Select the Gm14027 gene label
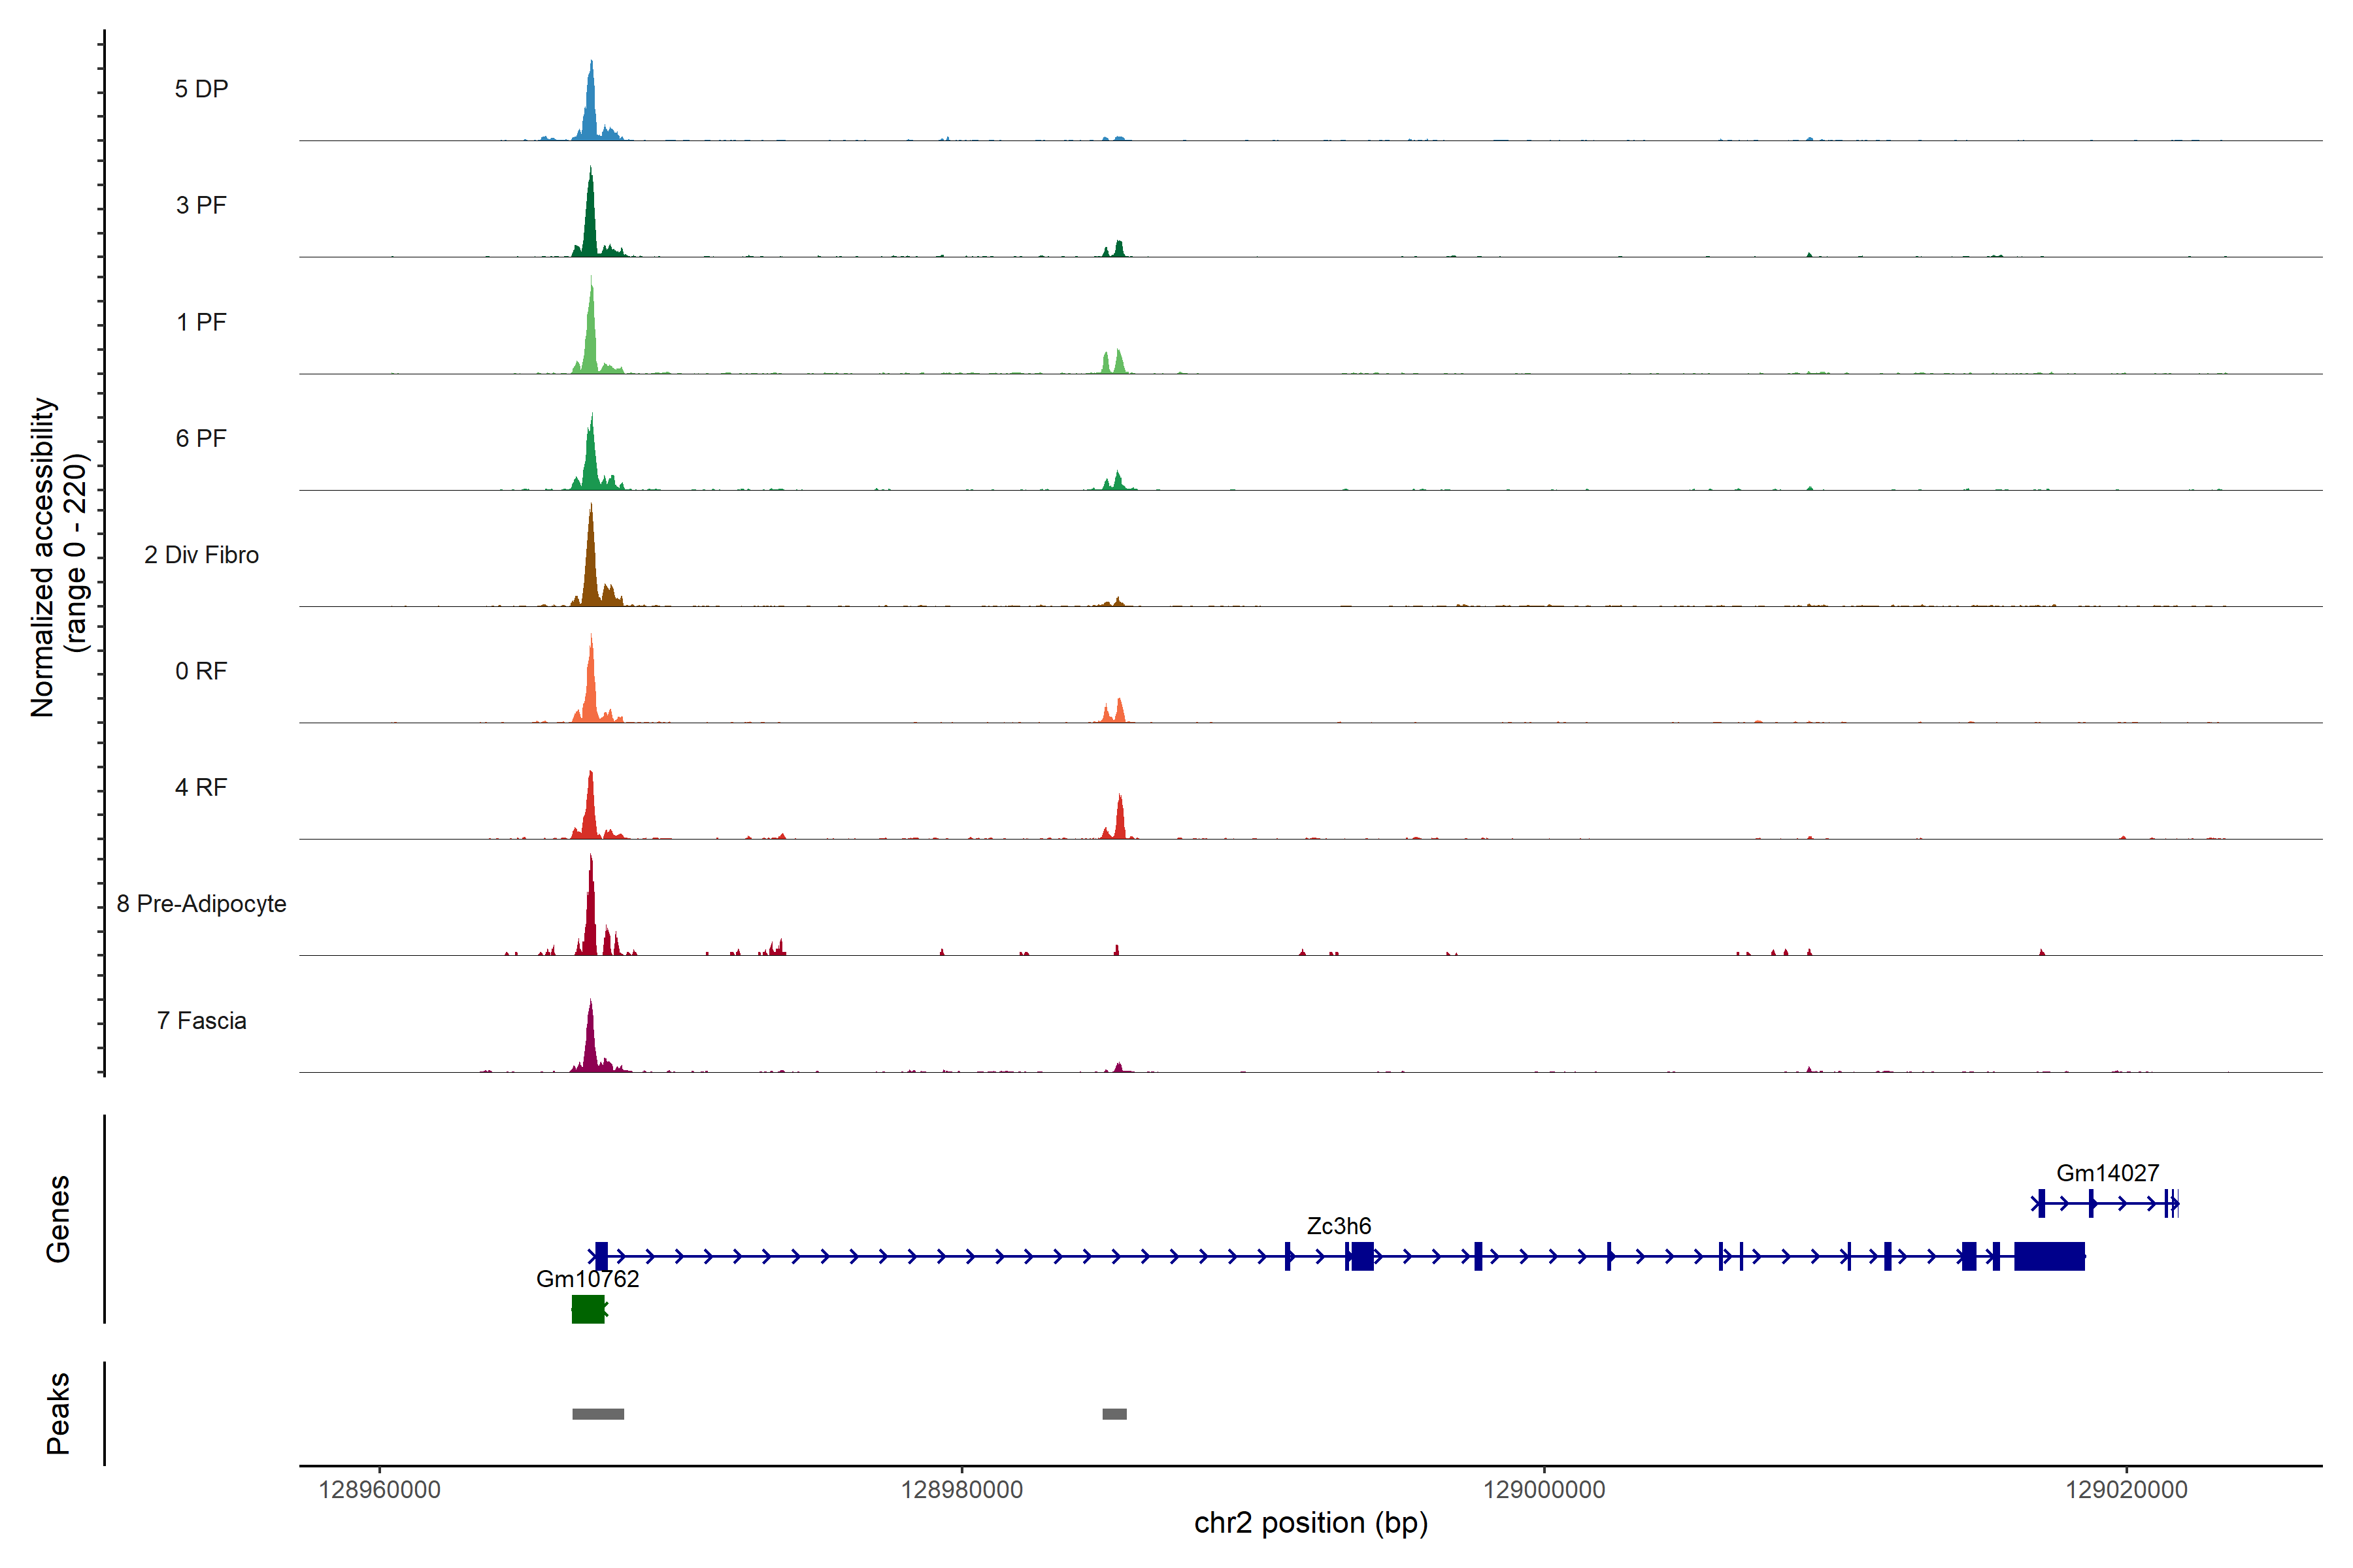 tap(2107, 1173)
